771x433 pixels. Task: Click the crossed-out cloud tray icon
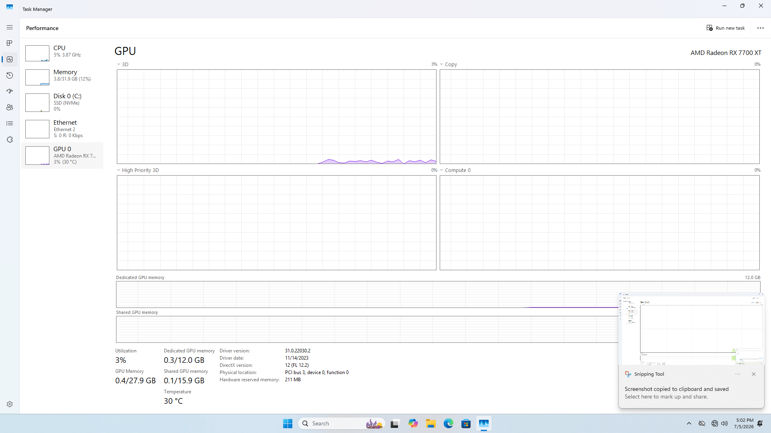click(702, 423)
